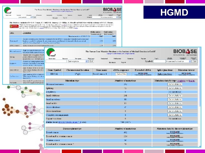The width and height of the screenshot is (205, 153).
Task: Open New genes in the BRCA1 window
Action: point(78,59)
